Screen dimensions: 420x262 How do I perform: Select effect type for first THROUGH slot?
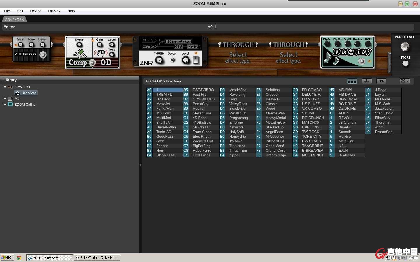click(238, 57)
